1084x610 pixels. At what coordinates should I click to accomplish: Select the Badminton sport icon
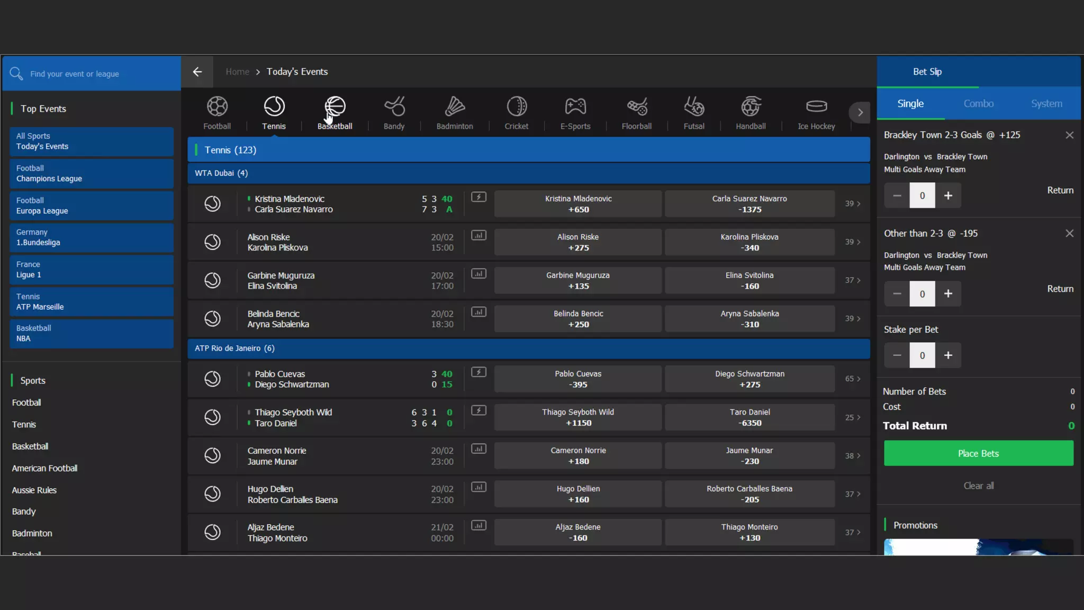(x=454, y=107)
